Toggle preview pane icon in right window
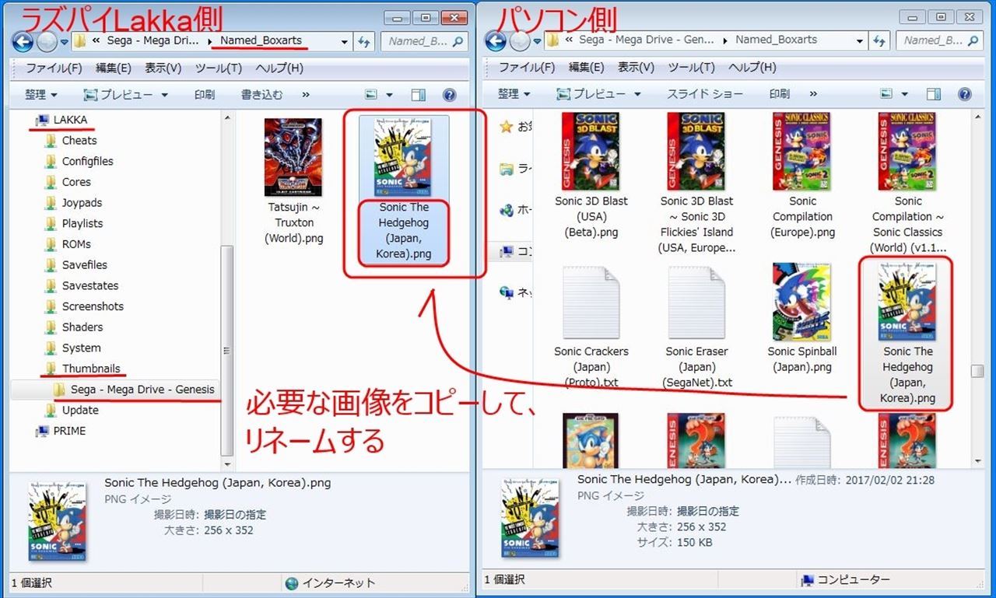Screen dimensions: 996x598 (x=934, y=94)
